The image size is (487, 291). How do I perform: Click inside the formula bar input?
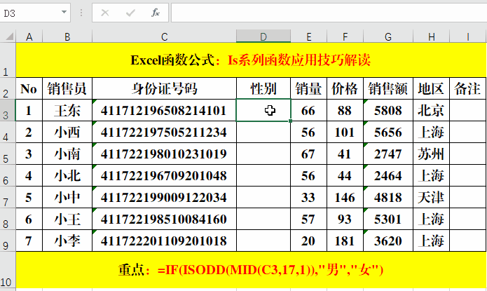tap(329, 13)
